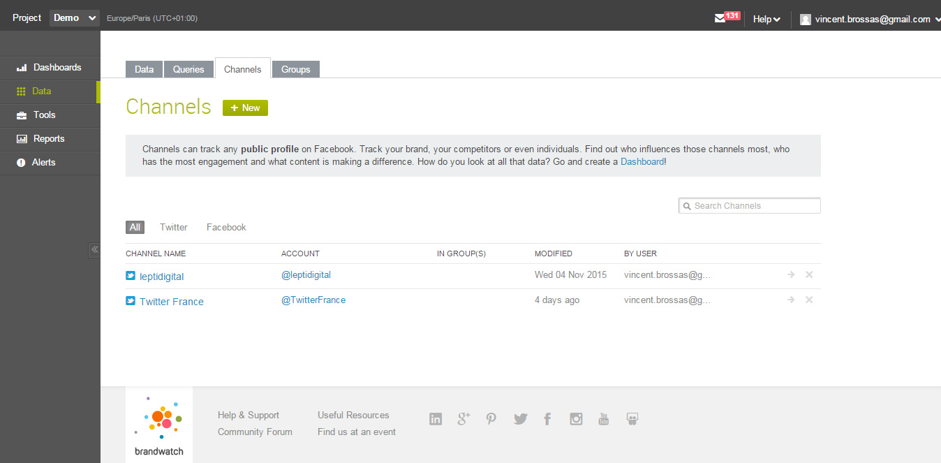Screen dimensions: 941x463
Task: Filter channels by All
Action: pyautogui.click(x=135, y=227)
